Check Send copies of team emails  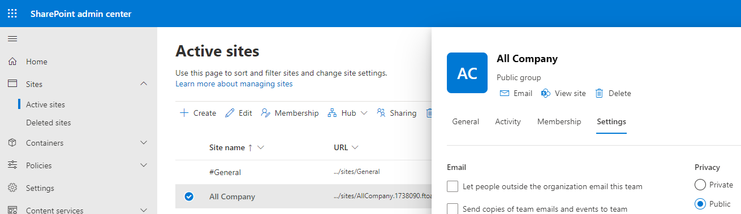click(452, 209)
